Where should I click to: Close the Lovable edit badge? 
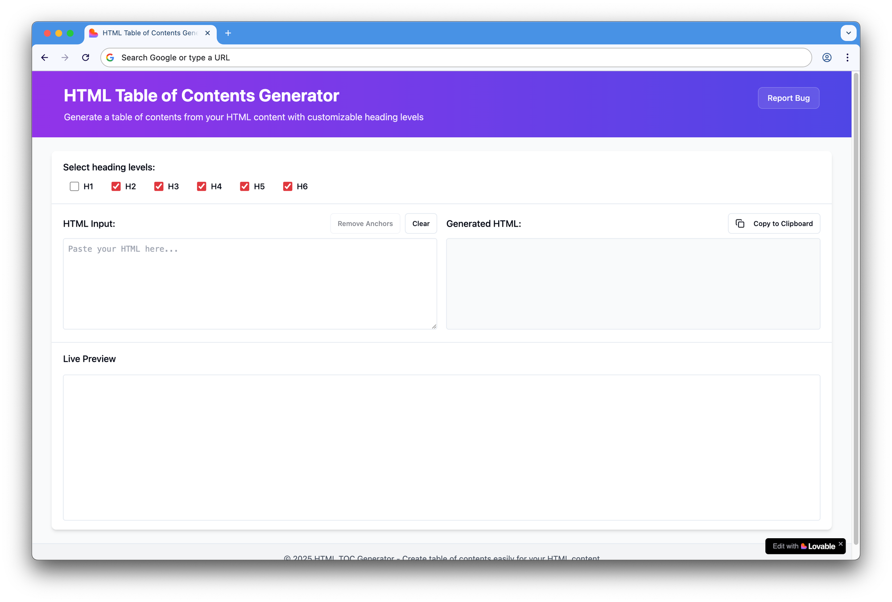[841, 544]
